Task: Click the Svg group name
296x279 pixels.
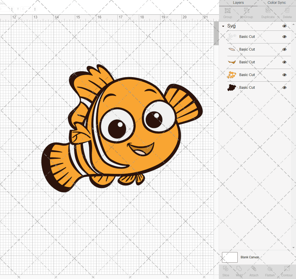Action: tap(231, 26)
